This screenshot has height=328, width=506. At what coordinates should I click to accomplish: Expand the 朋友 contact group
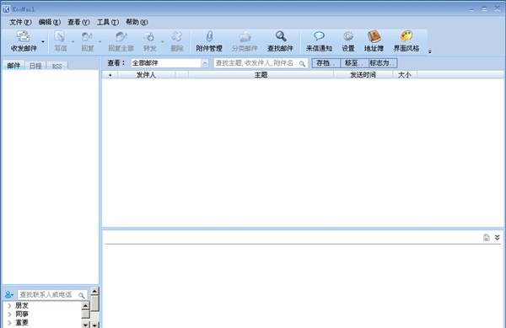tap(9, 305)
